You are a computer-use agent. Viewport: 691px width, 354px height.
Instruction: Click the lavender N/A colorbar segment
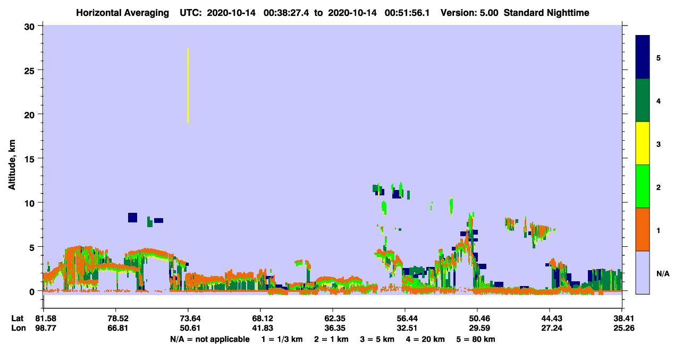643,272
